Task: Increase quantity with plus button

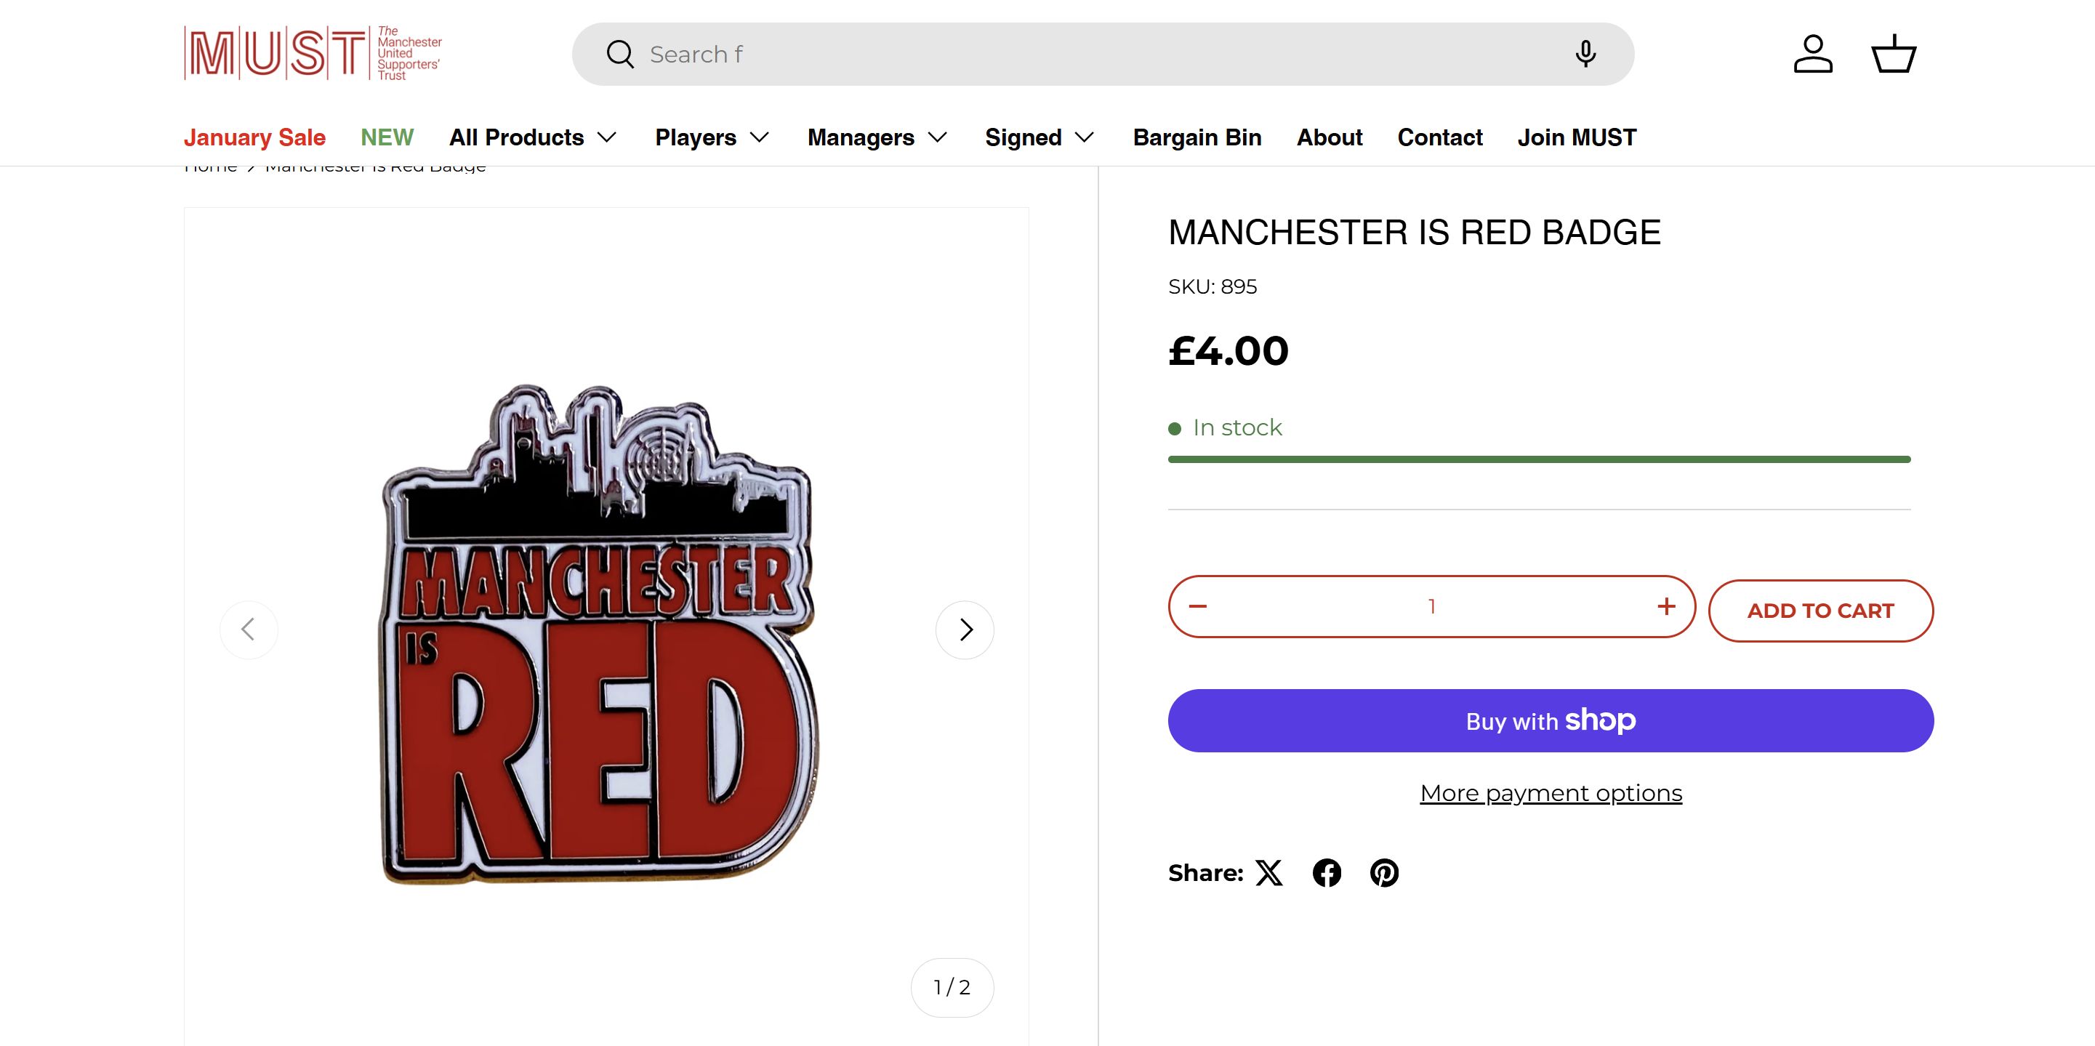Action: [x=1665, y=607]
